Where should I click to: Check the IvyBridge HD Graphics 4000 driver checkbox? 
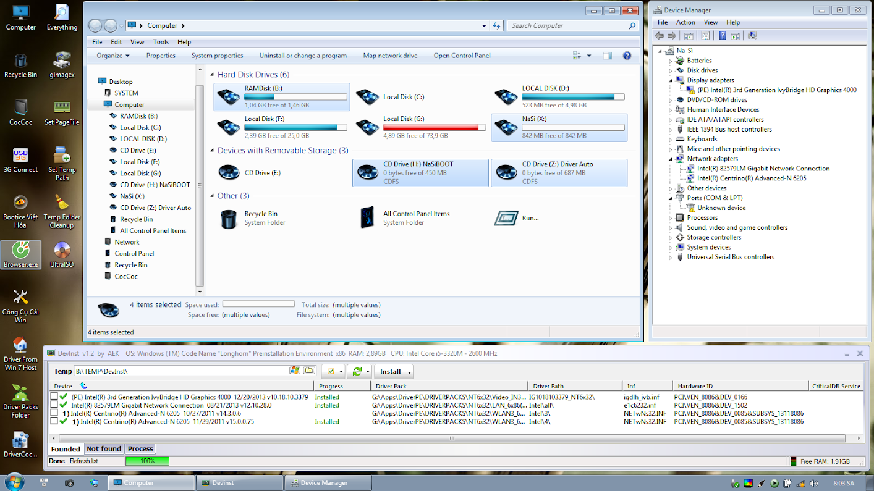point(54,397)
